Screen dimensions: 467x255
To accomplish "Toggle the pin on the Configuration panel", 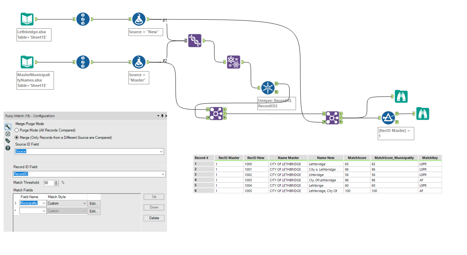I will 162,116.
